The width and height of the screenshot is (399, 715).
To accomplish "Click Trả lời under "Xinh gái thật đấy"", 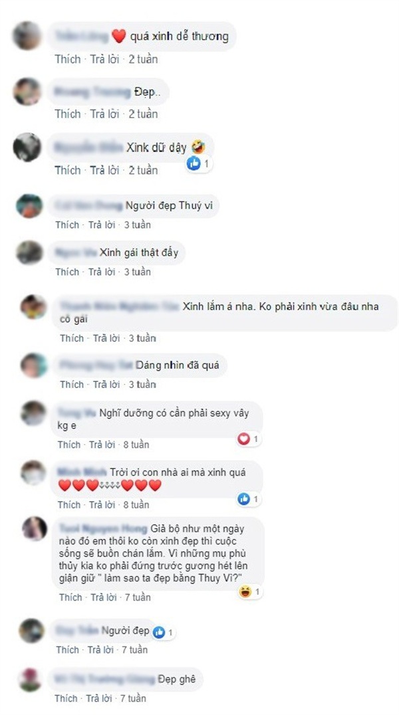I will pos(101,272).
